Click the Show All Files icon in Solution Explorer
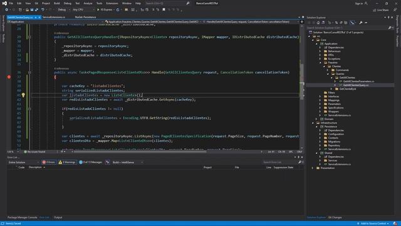 pos(345,23)
